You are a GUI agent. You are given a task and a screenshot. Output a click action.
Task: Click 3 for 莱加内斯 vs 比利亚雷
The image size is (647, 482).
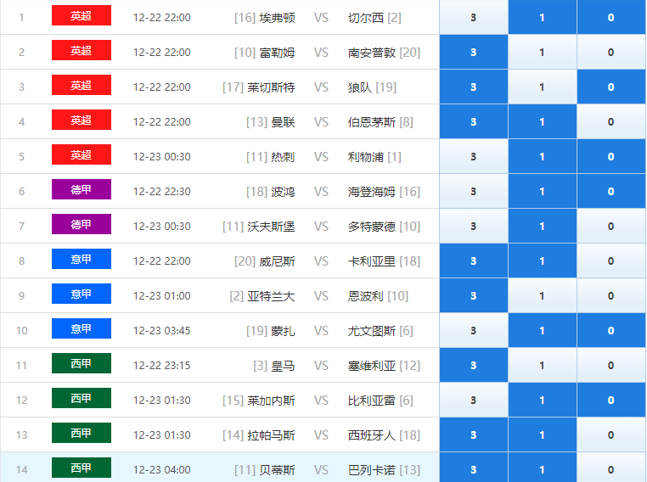pos(474,400)
